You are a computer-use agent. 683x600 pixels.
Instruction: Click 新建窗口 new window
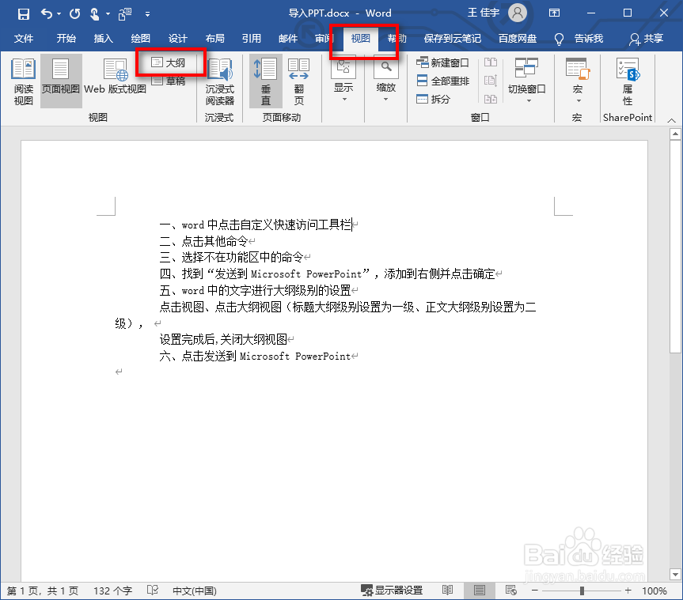(x=442, y=62)
